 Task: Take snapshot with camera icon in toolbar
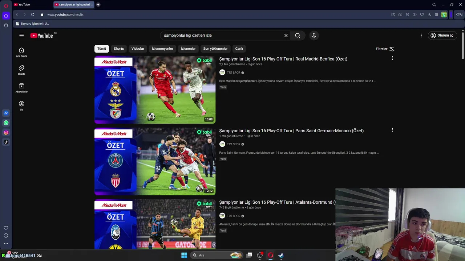400,14
